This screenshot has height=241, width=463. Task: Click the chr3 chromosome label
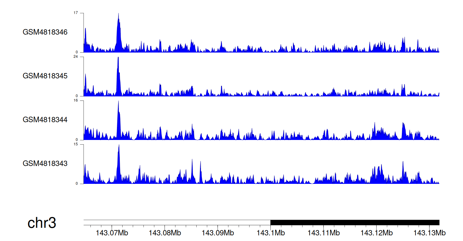[42, 223]
